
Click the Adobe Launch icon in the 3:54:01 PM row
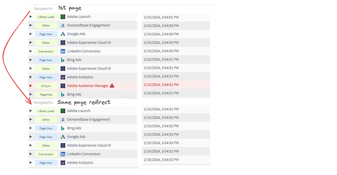63,17
